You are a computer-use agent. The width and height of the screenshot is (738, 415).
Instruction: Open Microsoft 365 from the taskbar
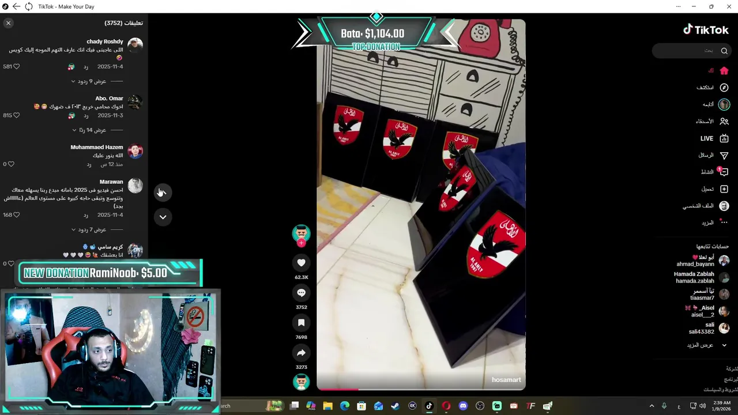click(x=311, y=406)
